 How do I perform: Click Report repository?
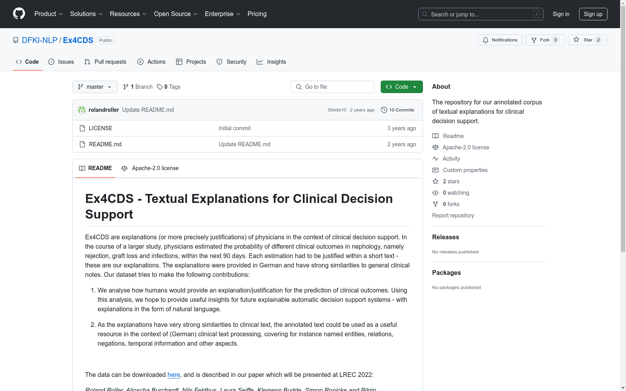tap(453, 215)
